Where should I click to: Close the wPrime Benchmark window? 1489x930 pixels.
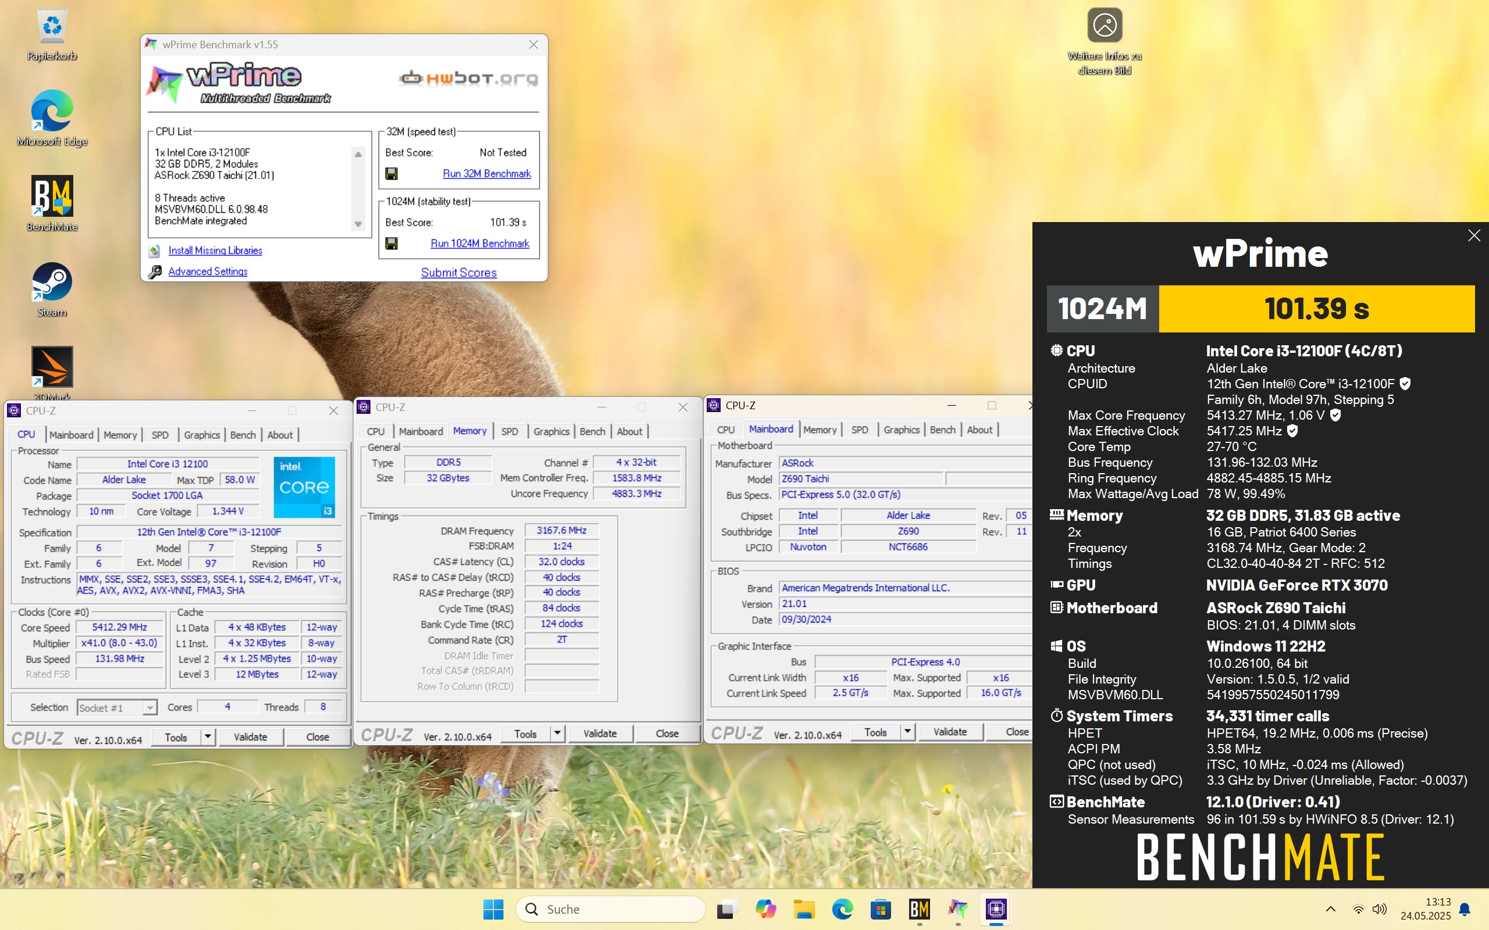(533, 44)
